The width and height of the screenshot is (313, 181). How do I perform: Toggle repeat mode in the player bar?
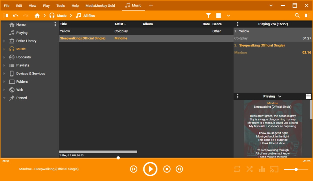pos(237,169)
